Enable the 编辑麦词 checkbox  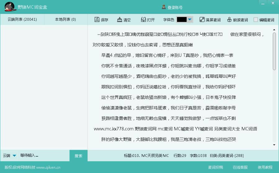pos(256,19)
